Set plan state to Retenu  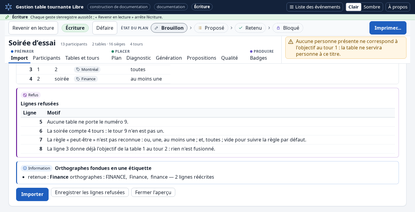[250, 28]
